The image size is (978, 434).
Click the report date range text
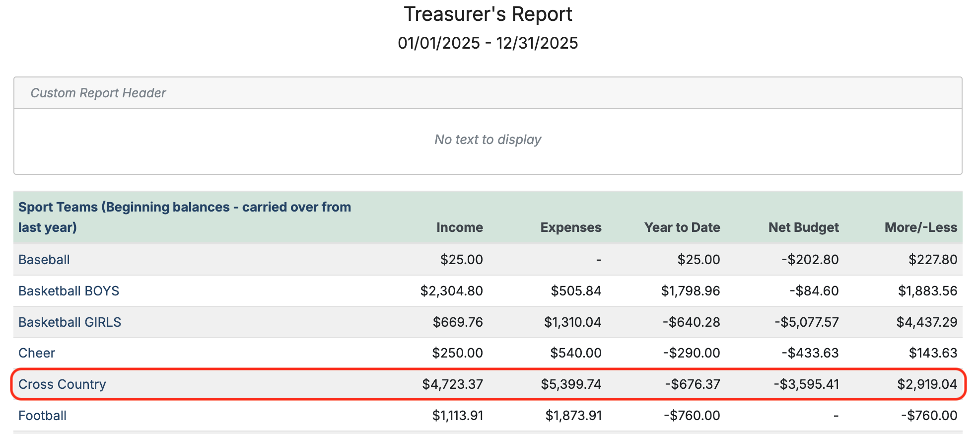tap(488, 43)
